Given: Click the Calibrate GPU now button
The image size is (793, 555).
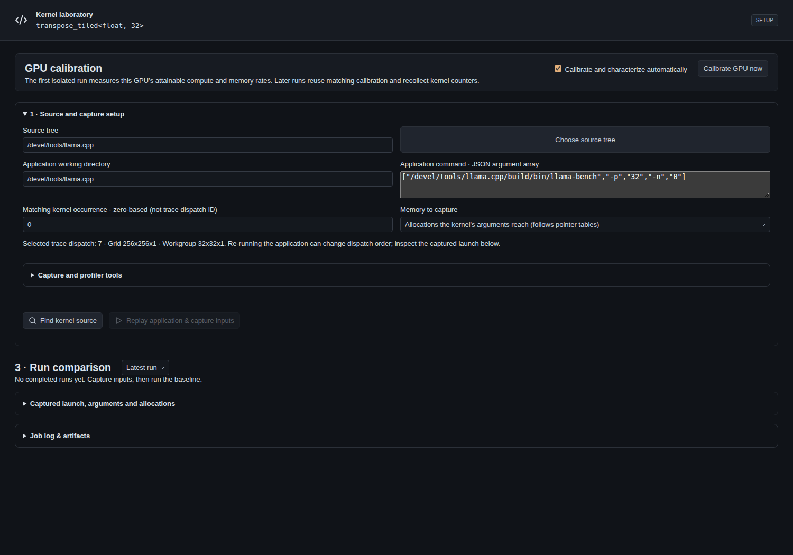Looking at the screenshot, I should pos(733,69).
